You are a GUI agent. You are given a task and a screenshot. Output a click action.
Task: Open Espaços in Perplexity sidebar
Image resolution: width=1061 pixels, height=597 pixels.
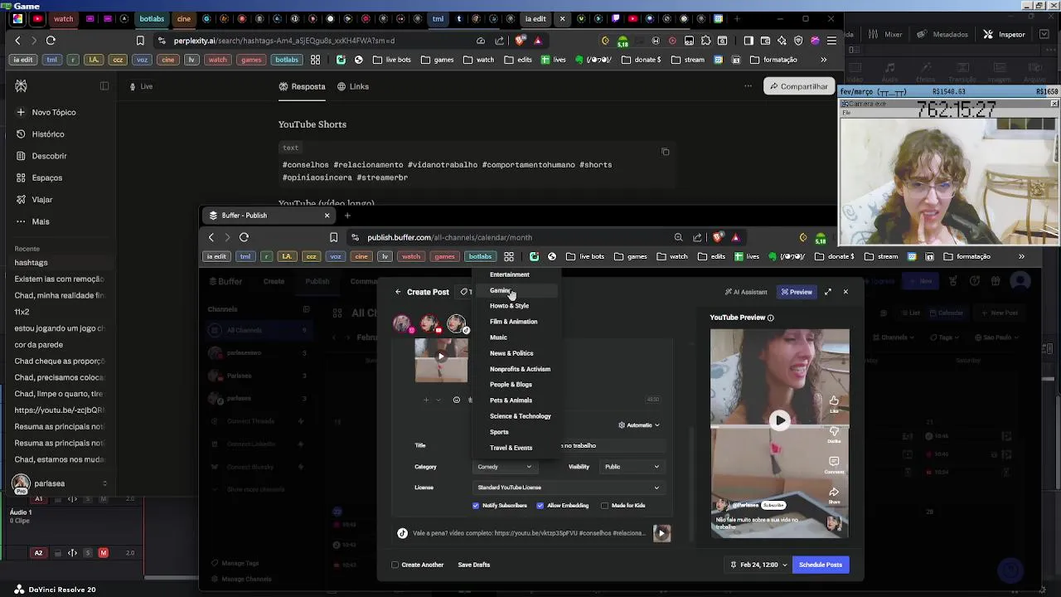click(39, 177)
